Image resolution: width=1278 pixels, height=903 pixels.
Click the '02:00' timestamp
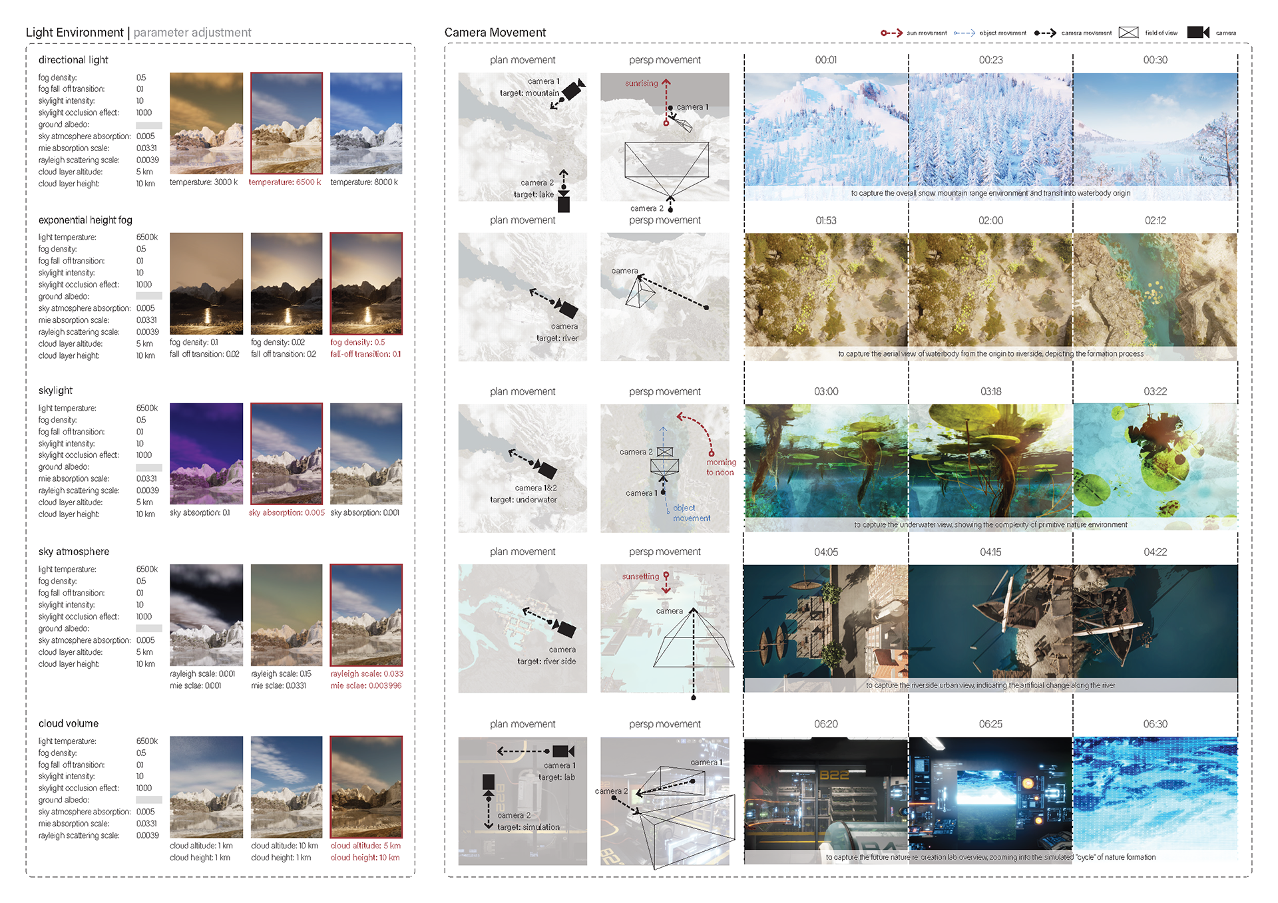click(x=990, y=220)
